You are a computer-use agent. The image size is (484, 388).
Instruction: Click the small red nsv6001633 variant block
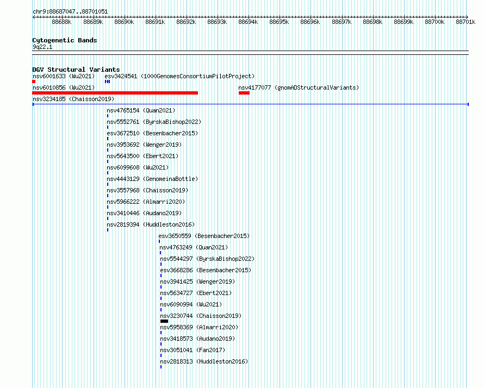pos(34,82)
